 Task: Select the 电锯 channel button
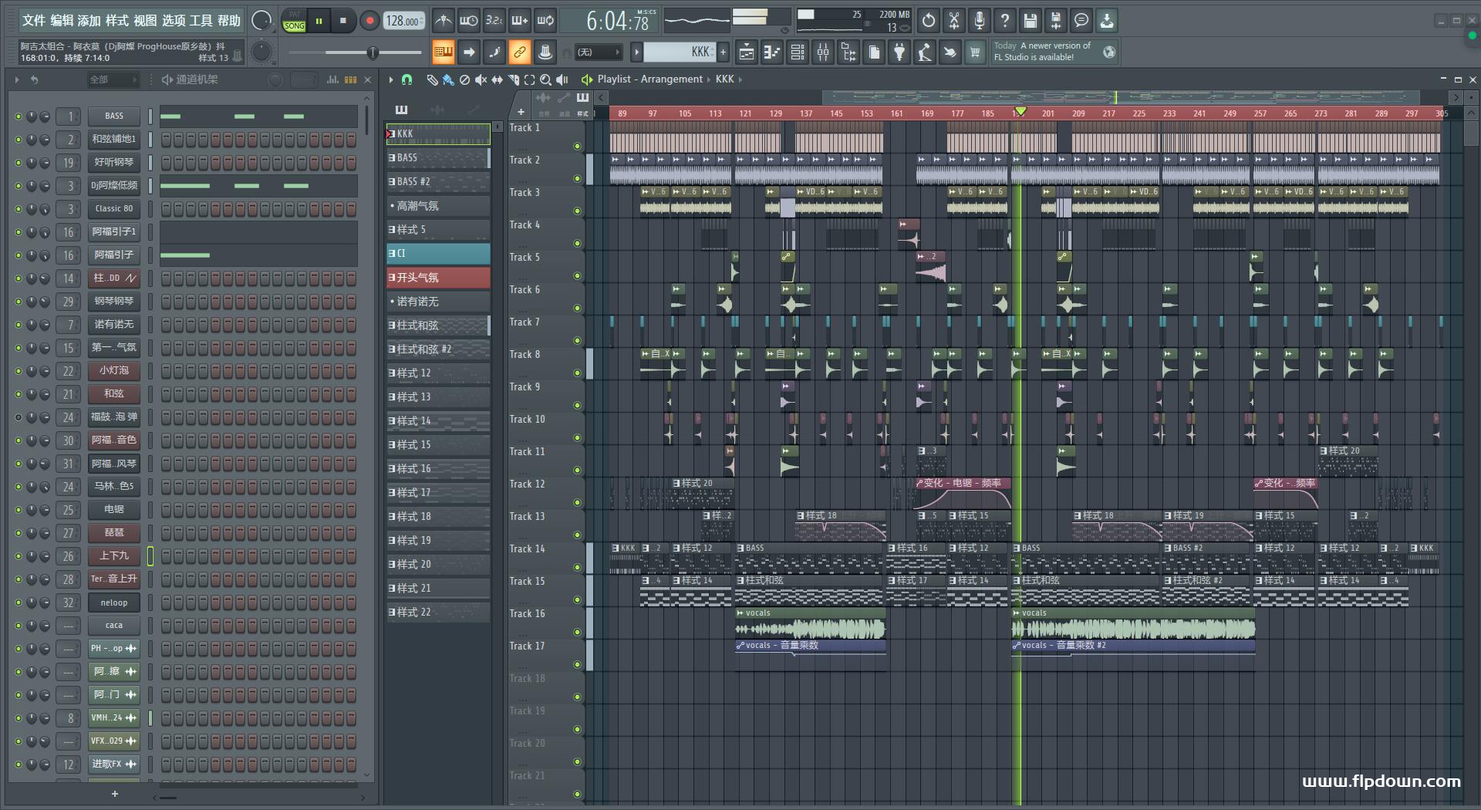tap(114, 509)
